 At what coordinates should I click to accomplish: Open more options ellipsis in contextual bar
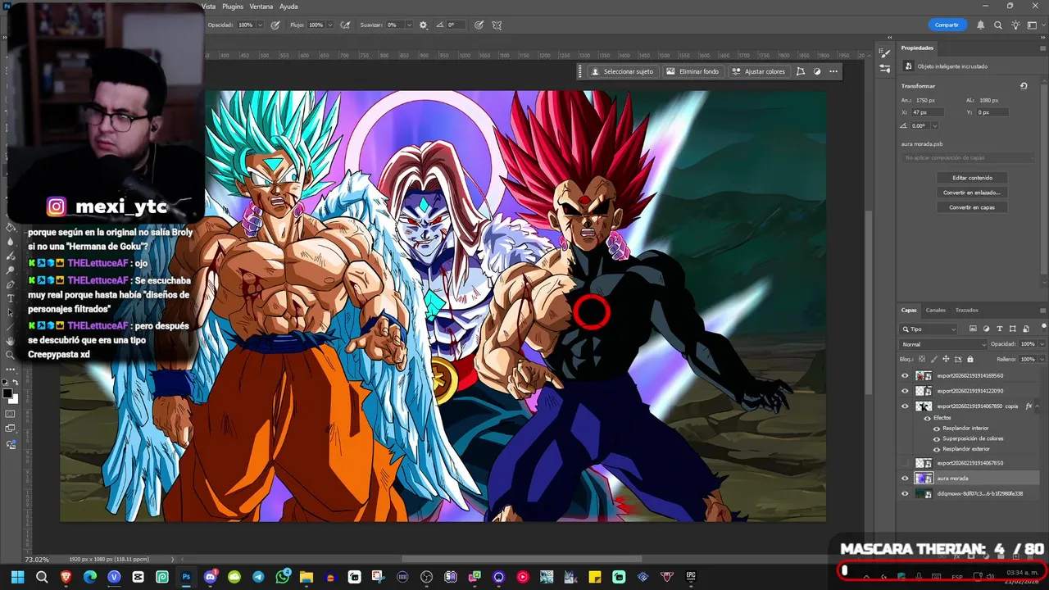coord(833,71)
